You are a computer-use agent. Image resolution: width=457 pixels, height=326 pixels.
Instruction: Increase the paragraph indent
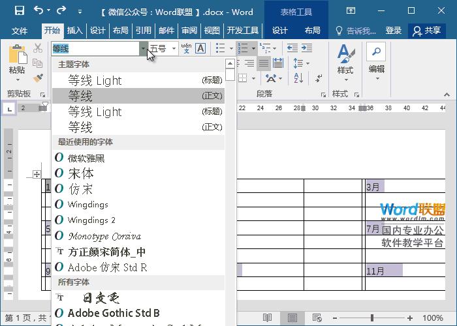click(x=307, y=48)
